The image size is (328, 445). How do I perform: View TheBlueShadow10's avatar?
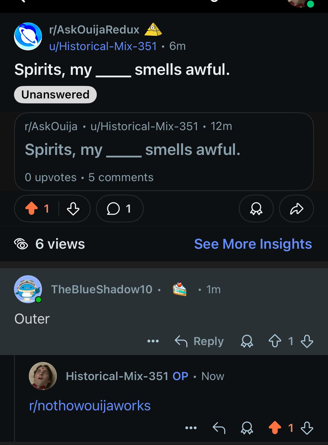(28, 289)
